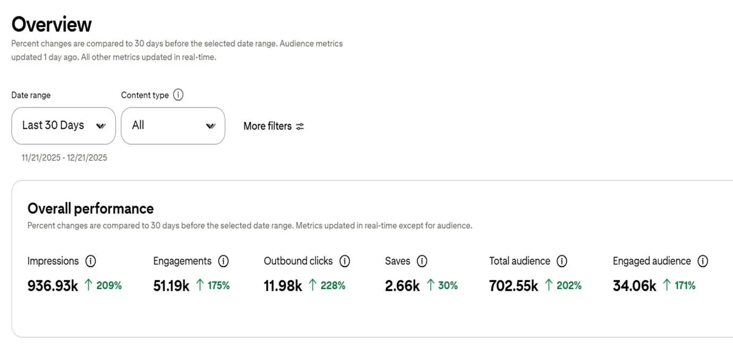Click the Engaged audience value 34.06k
Image resolution: width=733 pixels, height=353 pixels.
(634, 286)
